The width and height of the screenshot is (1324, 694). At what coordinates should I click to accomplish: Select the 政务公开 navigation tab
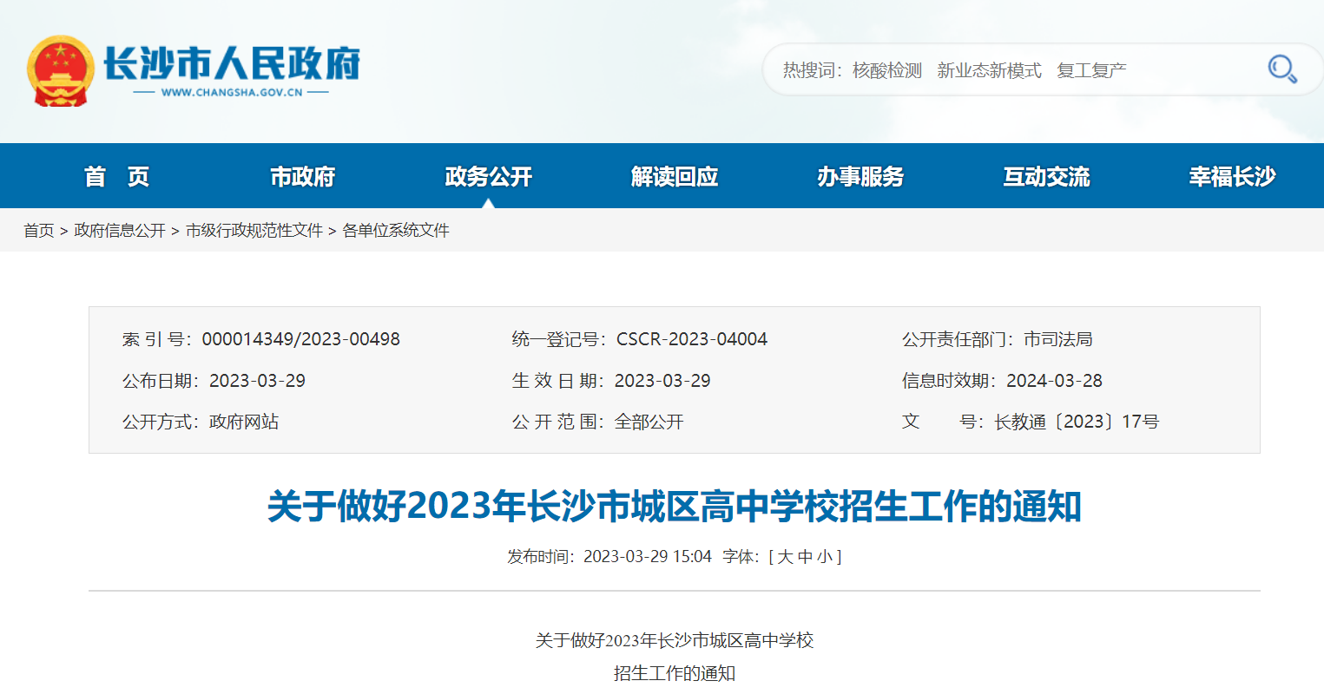(488, 177)
